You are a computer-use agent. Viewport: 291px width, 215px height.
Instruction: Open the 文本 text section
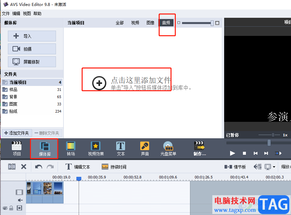121,148
